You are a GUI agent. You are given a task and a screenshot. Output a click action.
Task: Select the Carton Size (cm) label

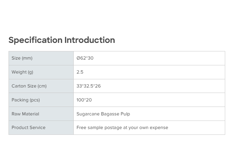pyautogui.click(x=29, y=86)
